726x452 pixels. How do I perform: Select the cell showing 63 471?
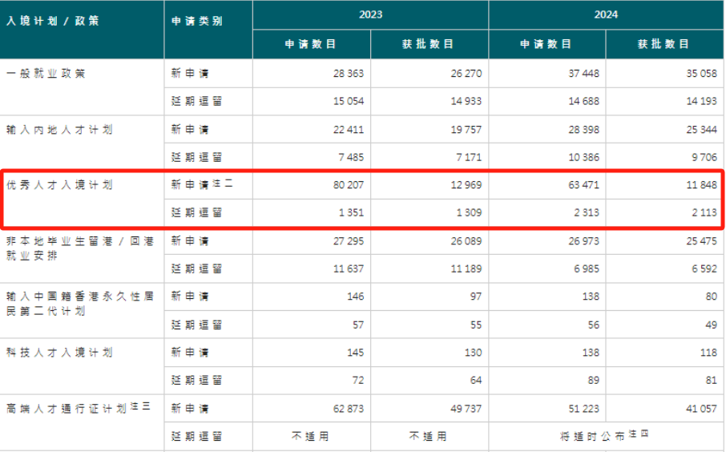tap(582, 185)
